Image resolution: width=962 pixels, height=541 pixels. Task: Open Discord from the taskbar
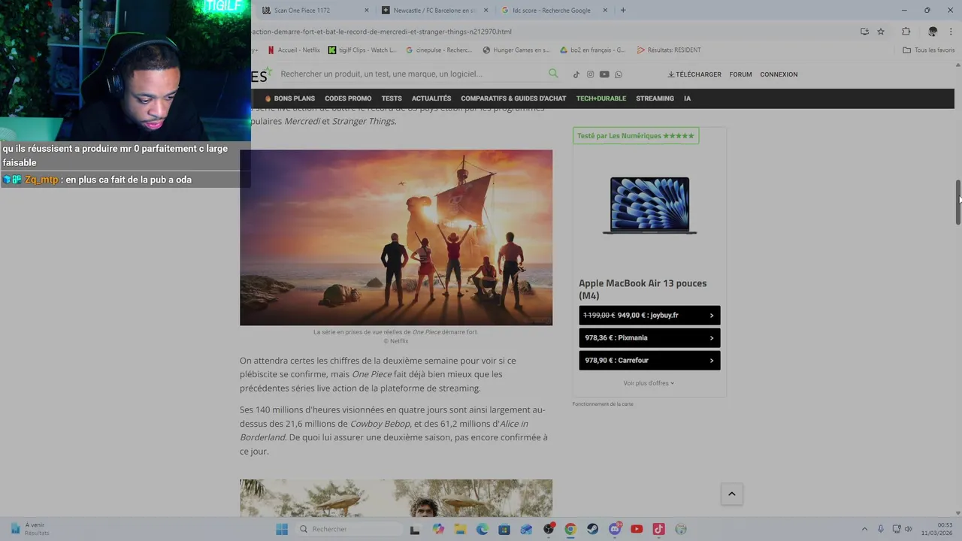615,529
